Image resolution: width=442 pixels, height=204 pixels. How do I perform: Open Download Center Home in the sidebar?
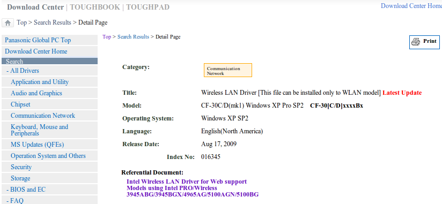click(49, 51)
